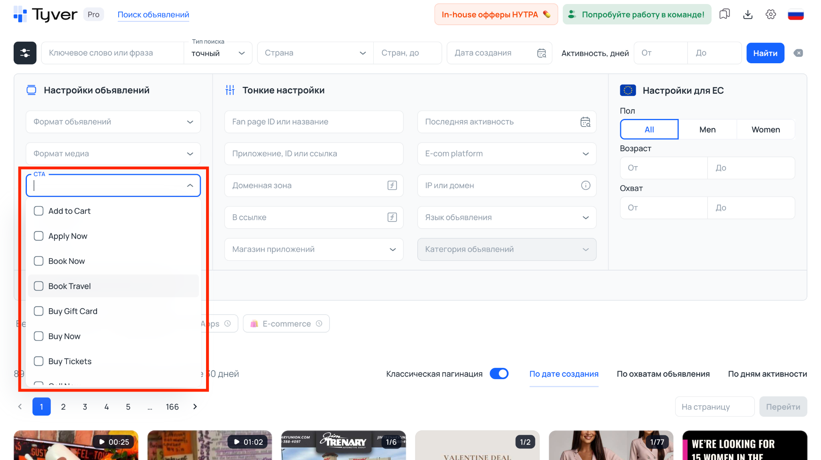The image size is (821, 460).
Task: Check the Add to Cart CTA option
Action: (x=38, y=211)
